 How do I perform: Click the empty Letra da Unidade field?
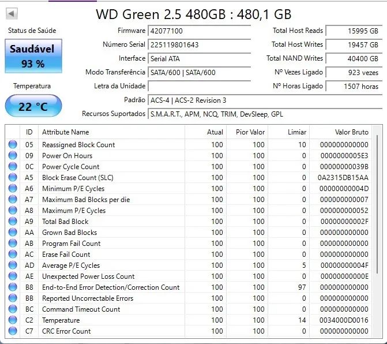click(x=200, y=86)
